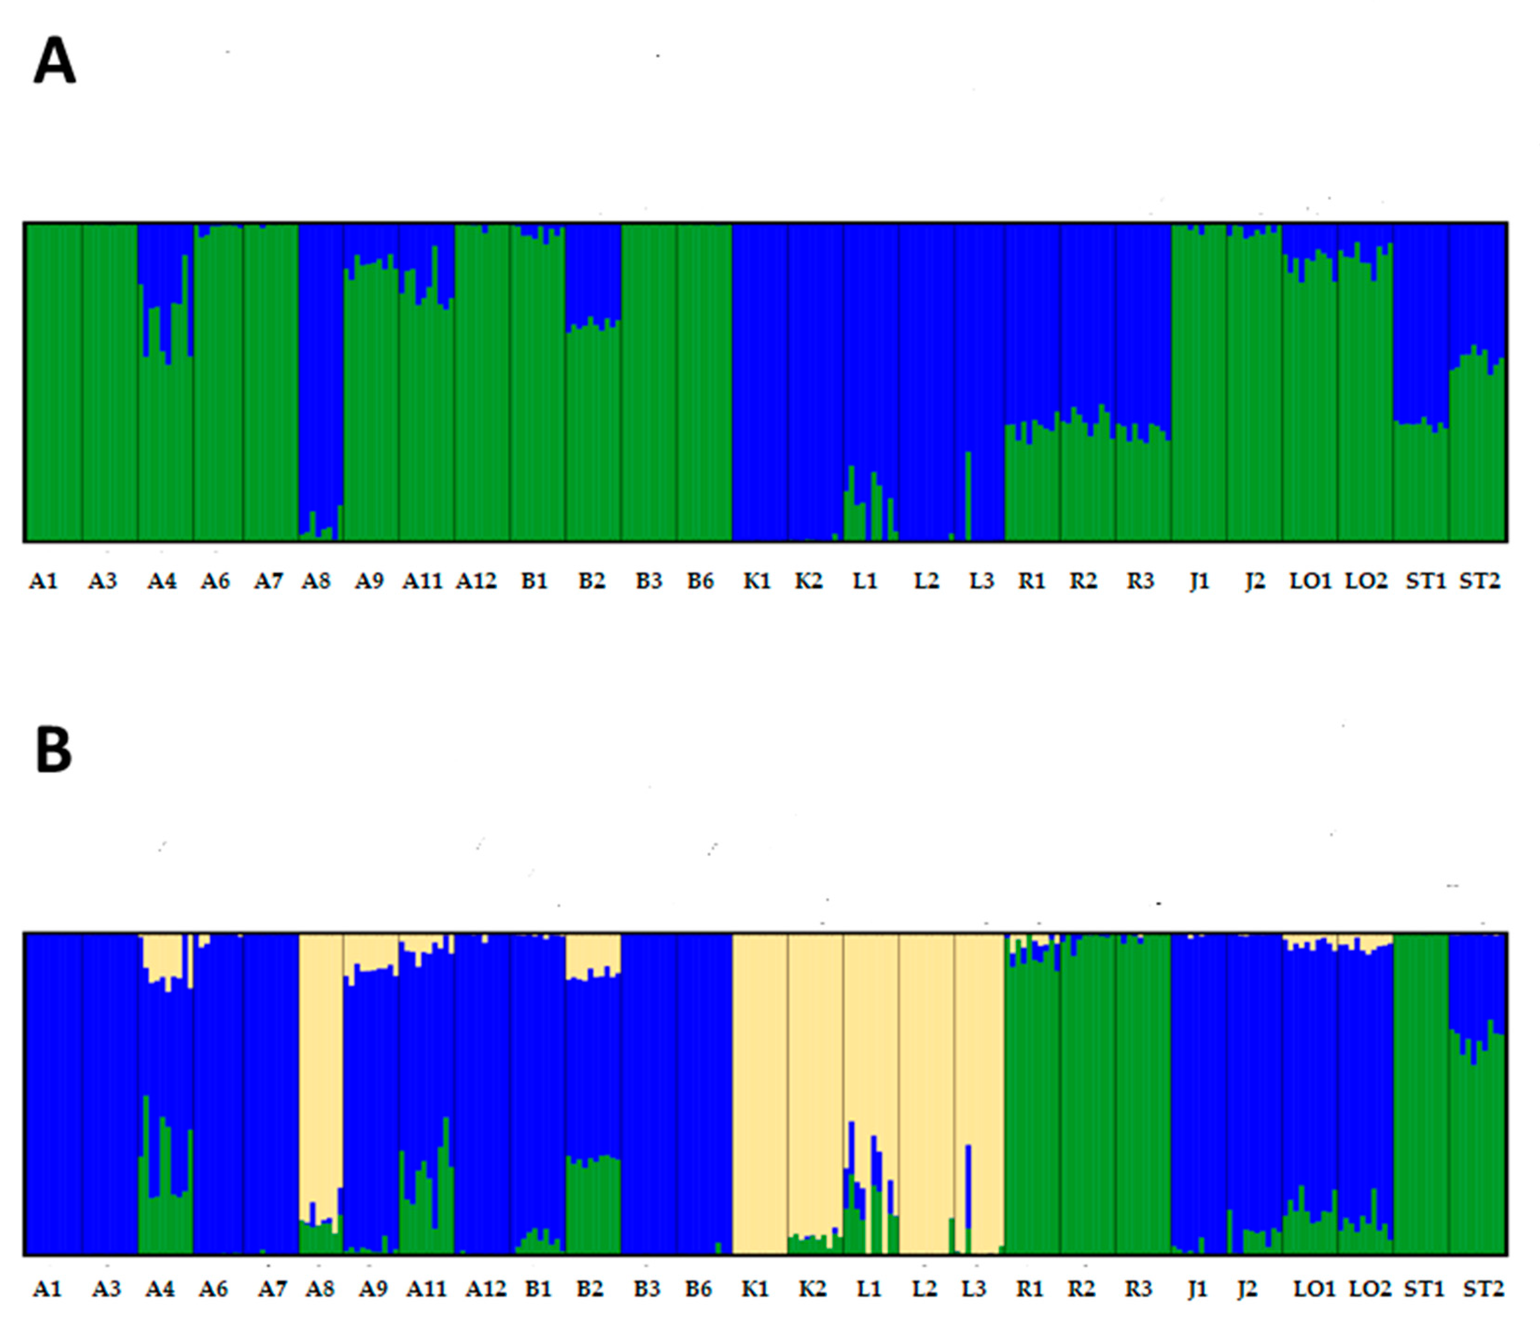
Task: Click the R2 label under panel B
Action: point(1081,1289)
